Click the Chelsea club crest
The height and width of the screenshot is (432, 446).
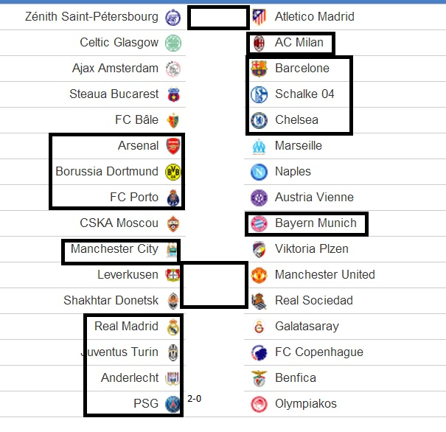pyautogui.click(x=259, y=120)
